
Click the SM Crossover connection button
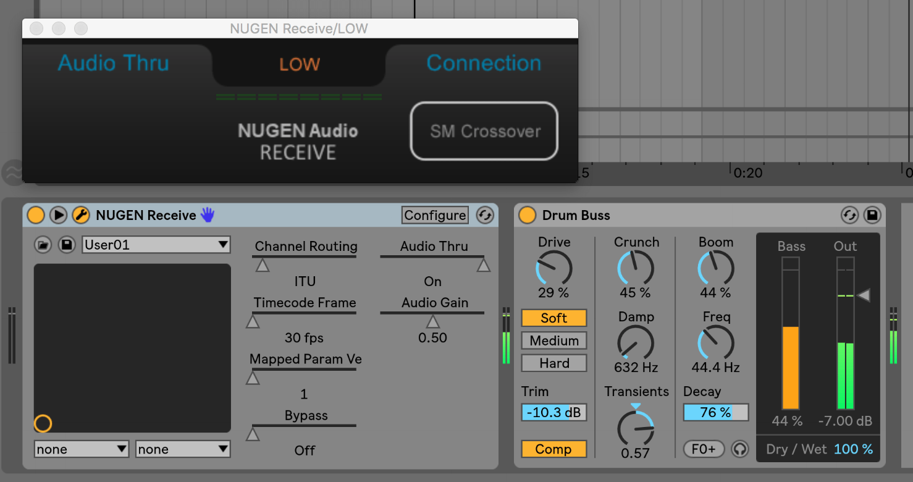[x=484, y=131]
